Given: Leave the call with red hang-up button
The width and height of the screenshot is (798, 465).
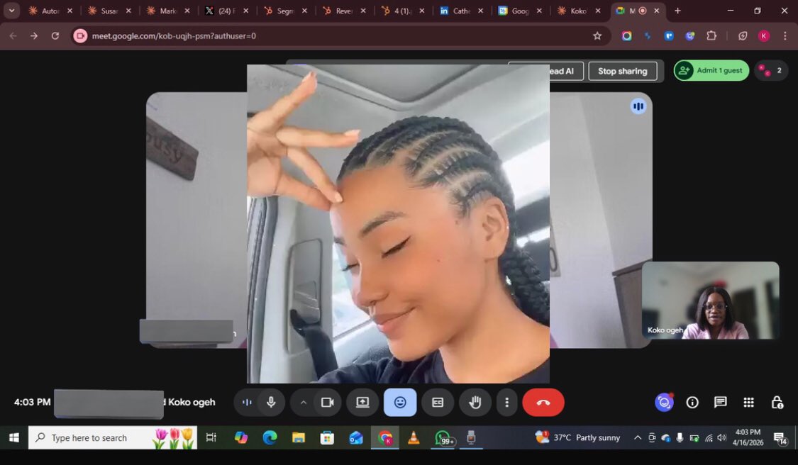Looking at the screenshot, I should 543,403.
